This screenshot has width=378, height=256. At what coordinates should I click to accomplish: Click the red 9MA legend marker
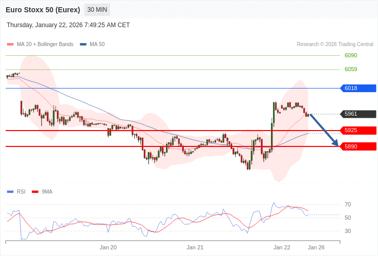click(x=35, y=192)
